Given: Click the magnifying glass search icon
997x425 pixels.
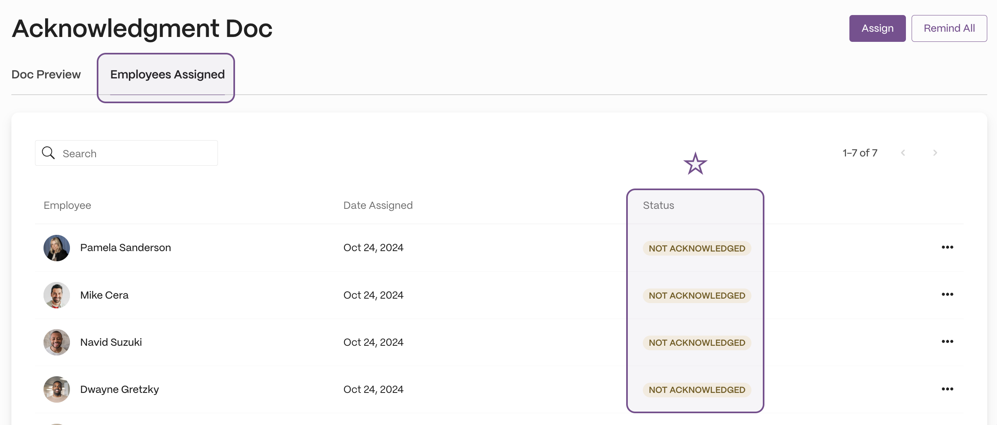Looking at the screenshot, I should point(48,153).
